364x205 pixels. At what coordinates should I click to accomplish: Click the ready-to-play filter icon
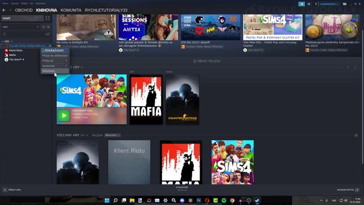tap(48, 27)
